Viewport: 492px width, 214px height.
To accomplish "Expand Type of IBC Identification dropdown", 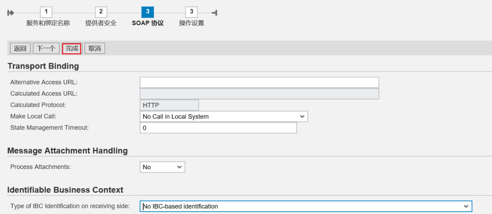I will tap(306, 206).
